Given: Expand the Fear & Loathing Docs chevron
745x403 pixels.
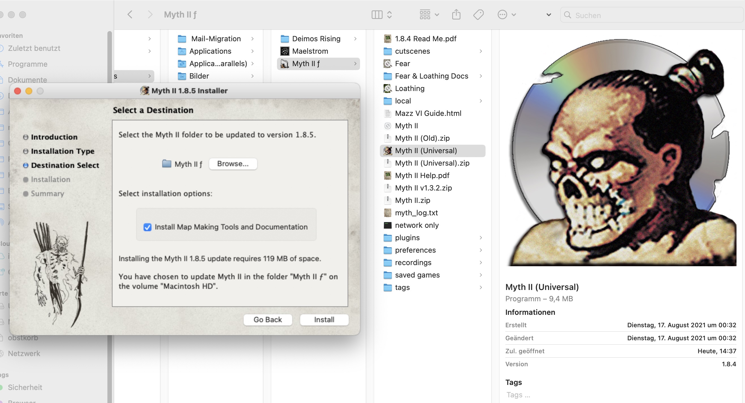Looking at the screenshot, I should [x=481, y=76].
